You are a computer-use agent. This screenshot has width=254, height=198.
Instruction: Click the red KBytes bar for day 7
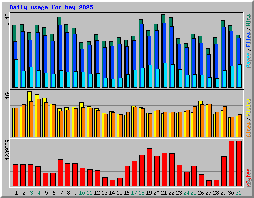(60, 173)
